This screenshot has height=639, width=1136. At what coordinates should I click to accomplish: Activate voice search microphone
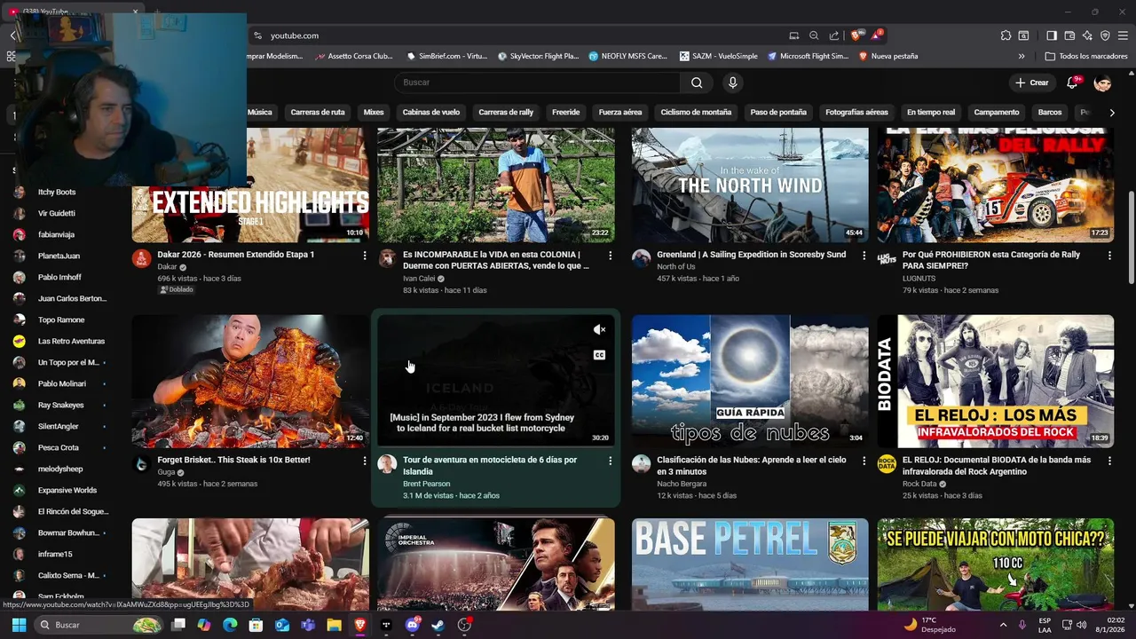point(732,83)
